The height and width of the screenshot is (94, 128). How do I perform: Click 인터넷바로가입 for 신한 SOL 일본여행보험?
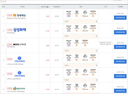click(120, 76)
